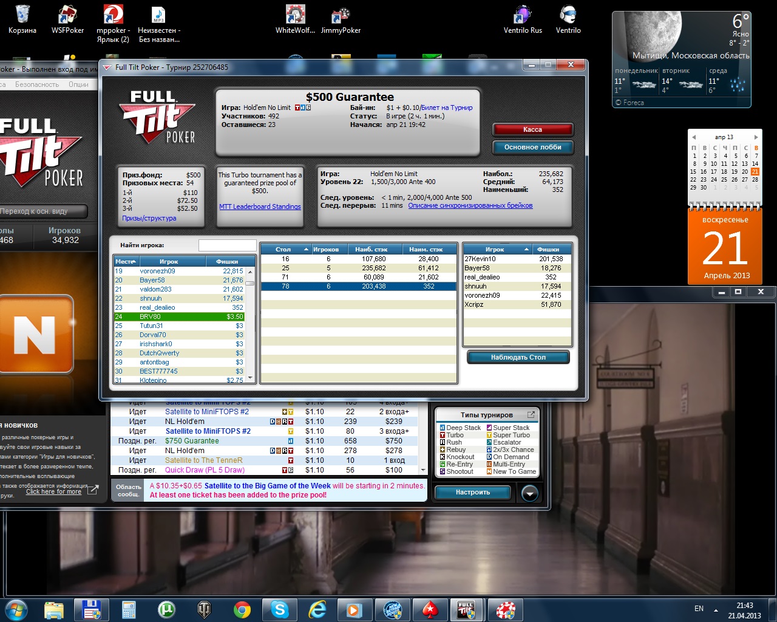The height and width of the screenshot is (622, 777).
Task: Go to previous month in the calendar gadget
Action: (693, 137)
